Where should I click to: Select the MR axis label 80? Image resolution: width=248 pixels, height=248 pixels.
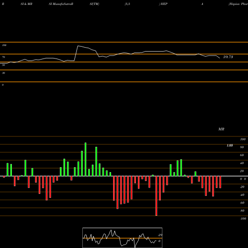(x=242, y=147)
